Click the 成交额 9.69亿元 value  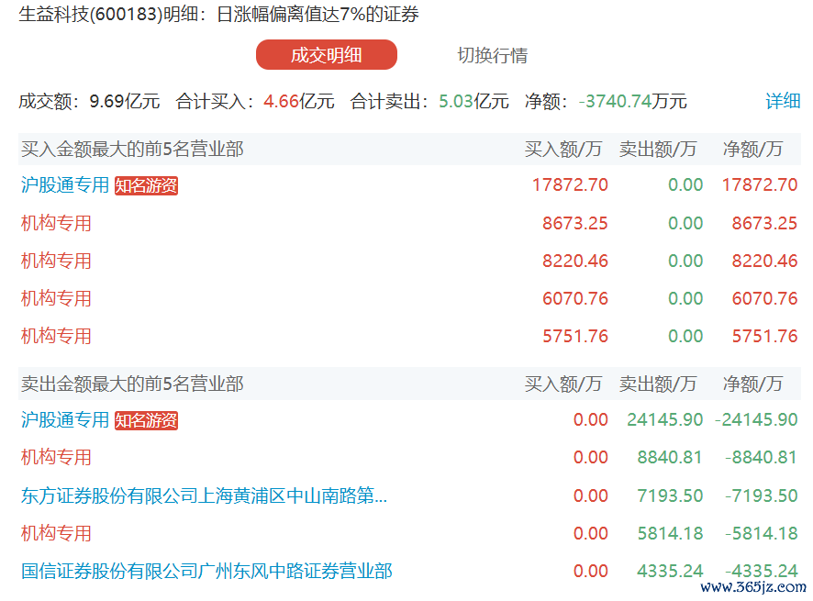click(125, 101)
